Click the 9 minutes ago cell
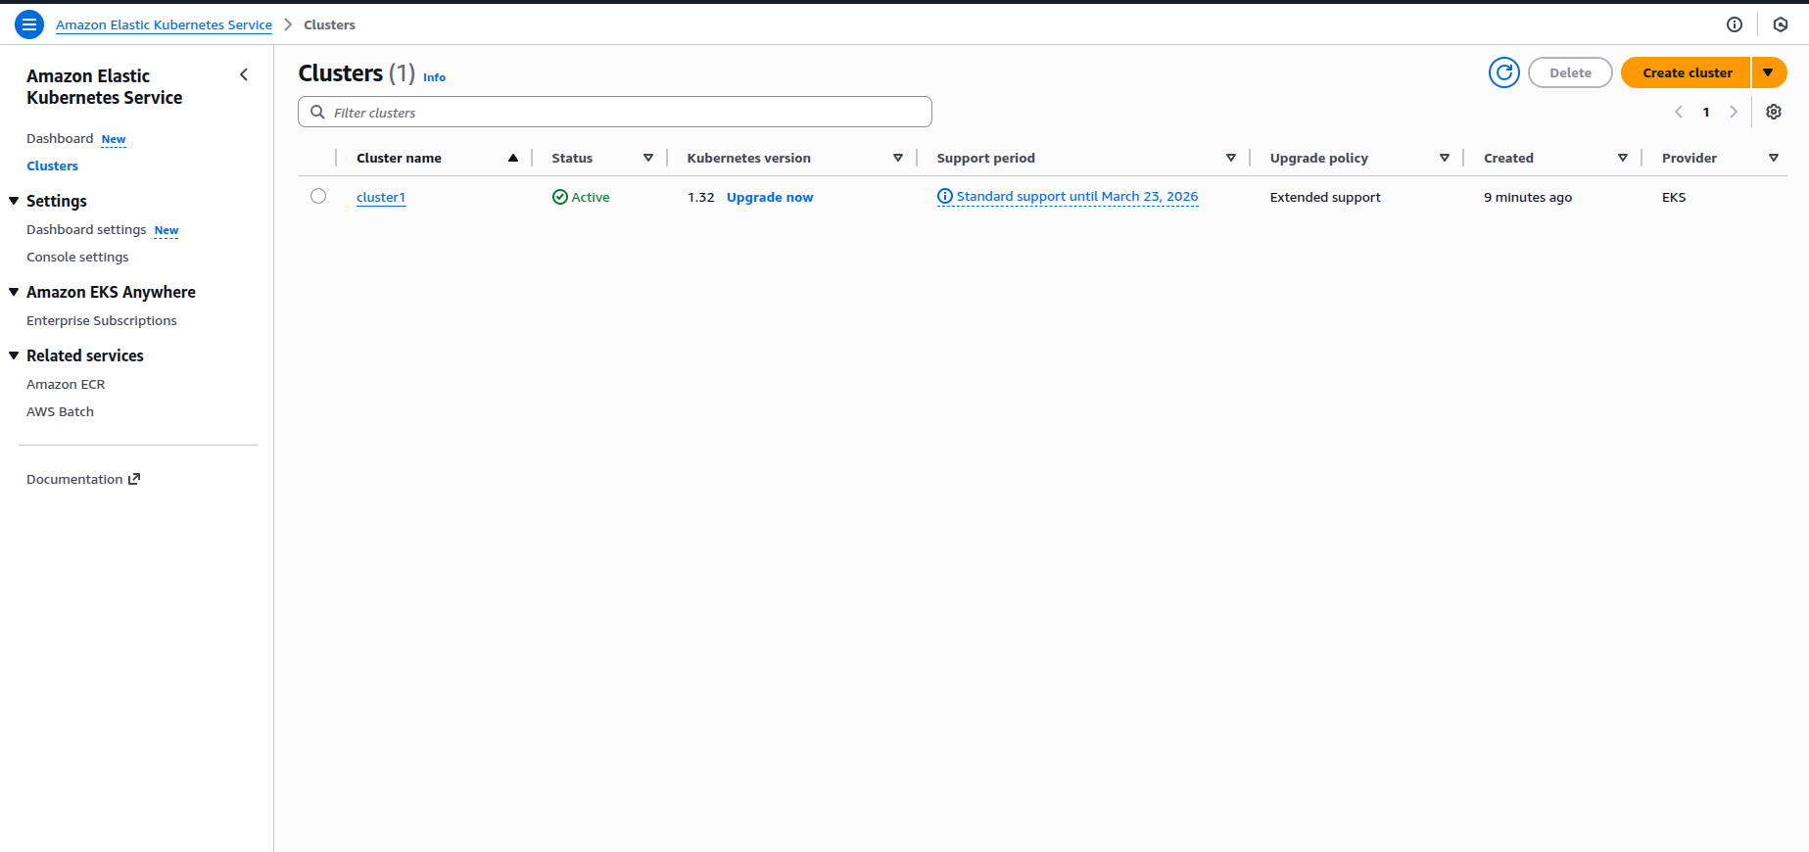 pyautogui.click(x=1528, y=197)
